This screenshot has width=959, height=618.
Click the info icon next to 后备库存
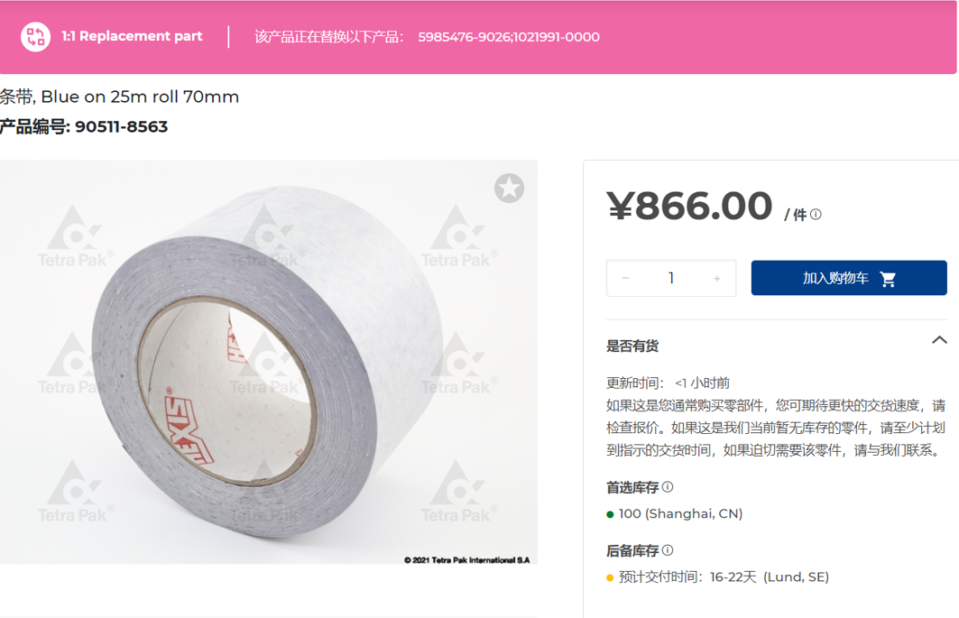668,550
